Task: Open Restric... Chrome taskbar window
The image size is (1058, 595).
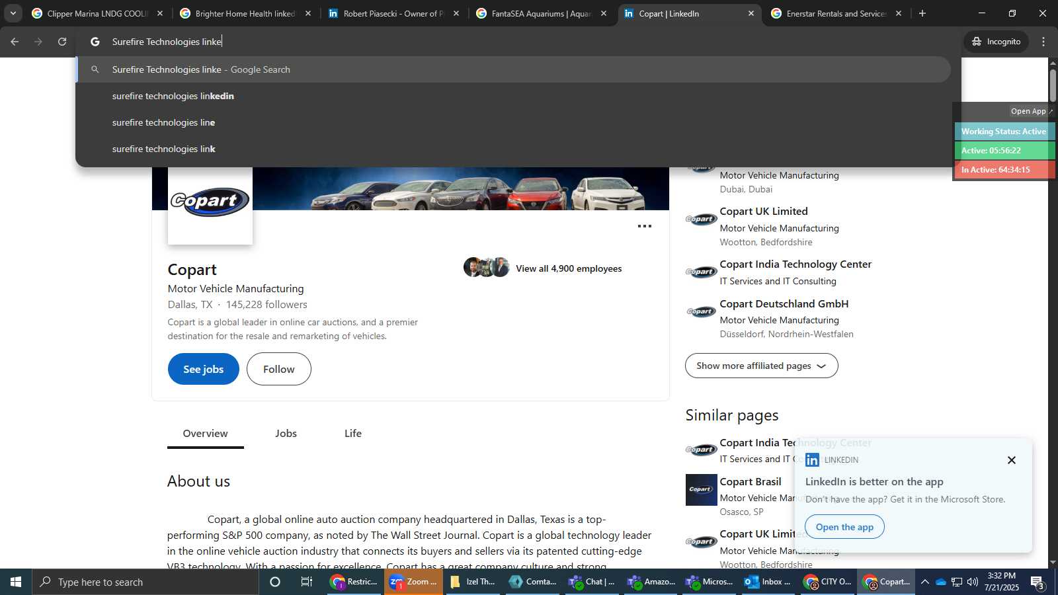Action: click(x=355, y=582)
